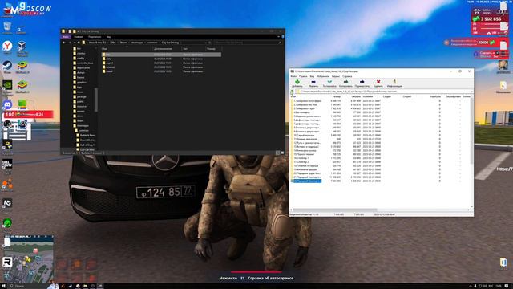Open Explorer recent locations dropdown
Image resolution: width=513 pixels, height=289 pixels.
pyautogui.click(x=75, y=43)
